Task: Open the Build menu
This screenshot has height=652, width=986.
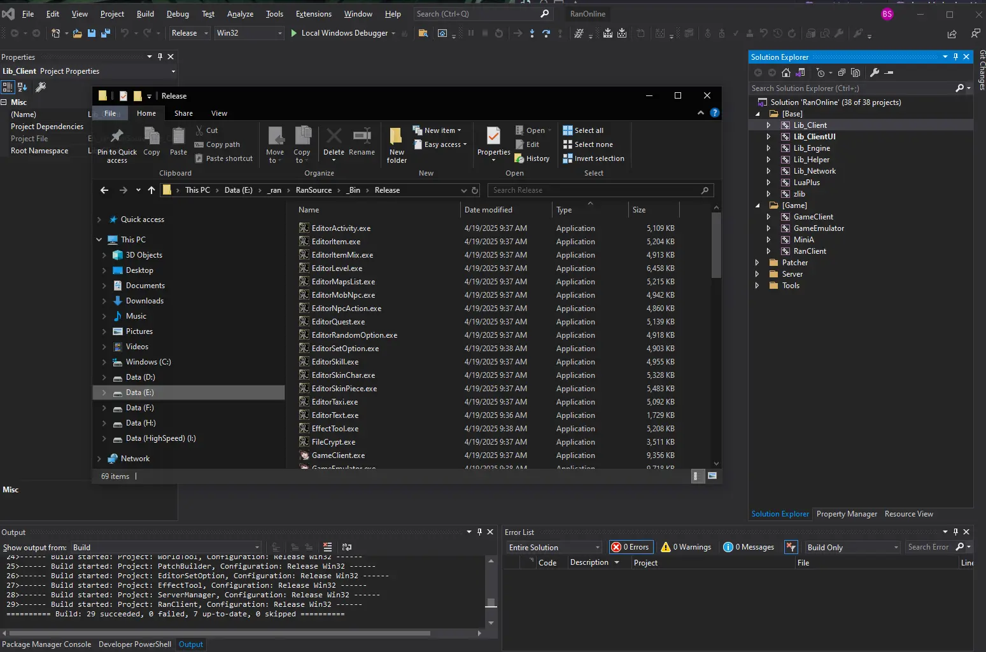Action: click(145, 14)
